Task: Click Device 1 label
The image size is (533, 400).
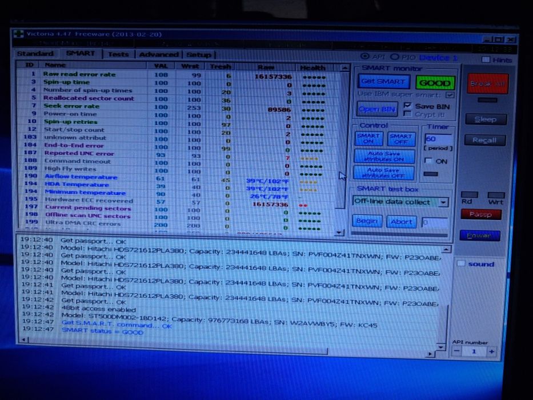Action: tap(439, 58)
